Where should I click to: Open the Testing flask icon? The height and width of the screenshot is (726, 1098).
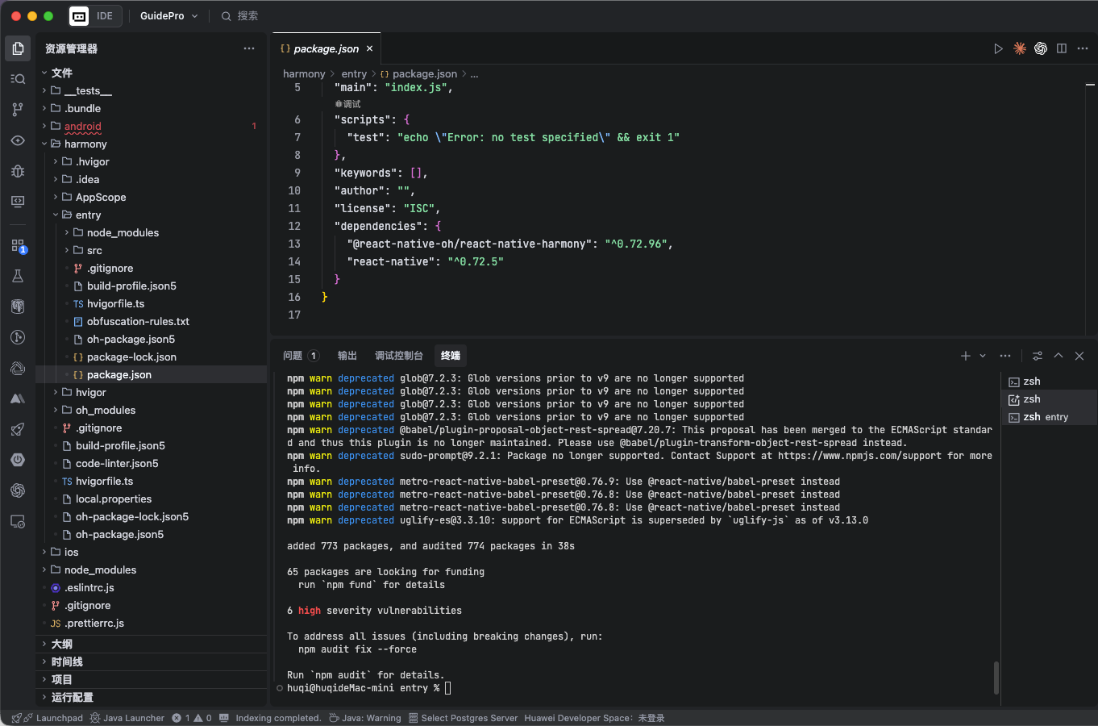click(x=18, y=276)
